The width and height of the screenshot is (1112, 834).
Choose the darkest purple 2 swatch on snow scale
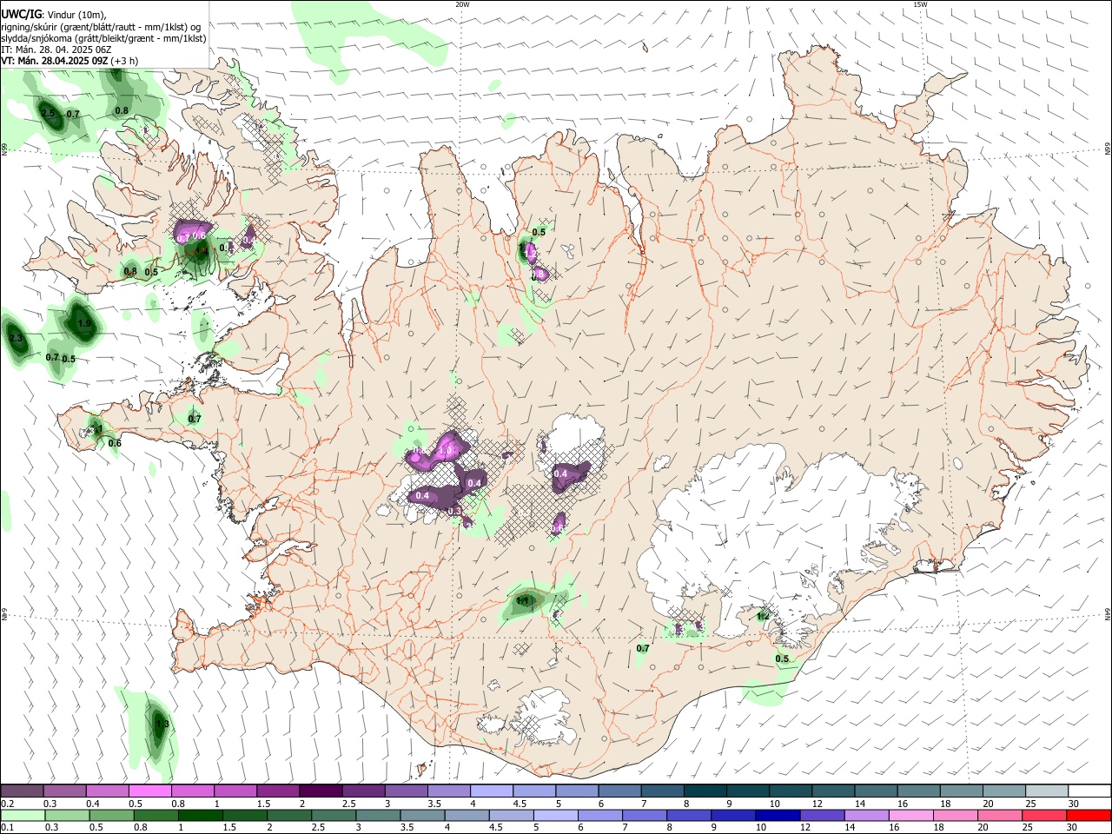pyautogui.click(x=320, y=791)
